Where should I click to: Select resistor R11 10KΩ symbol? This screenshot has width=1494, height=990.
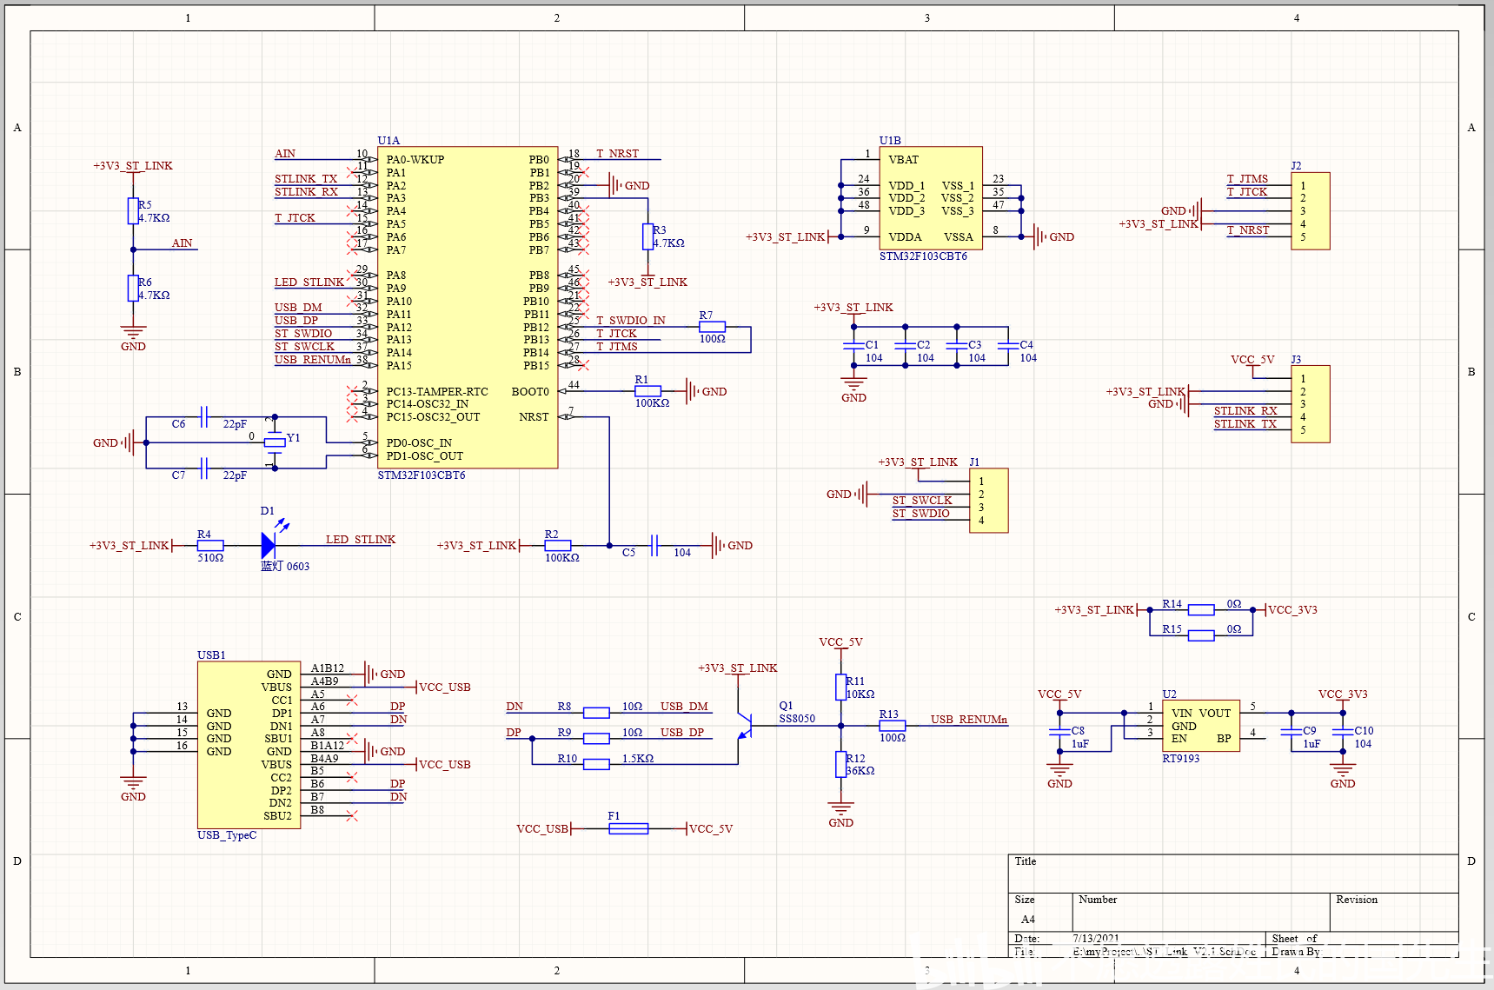coord(840,687)
